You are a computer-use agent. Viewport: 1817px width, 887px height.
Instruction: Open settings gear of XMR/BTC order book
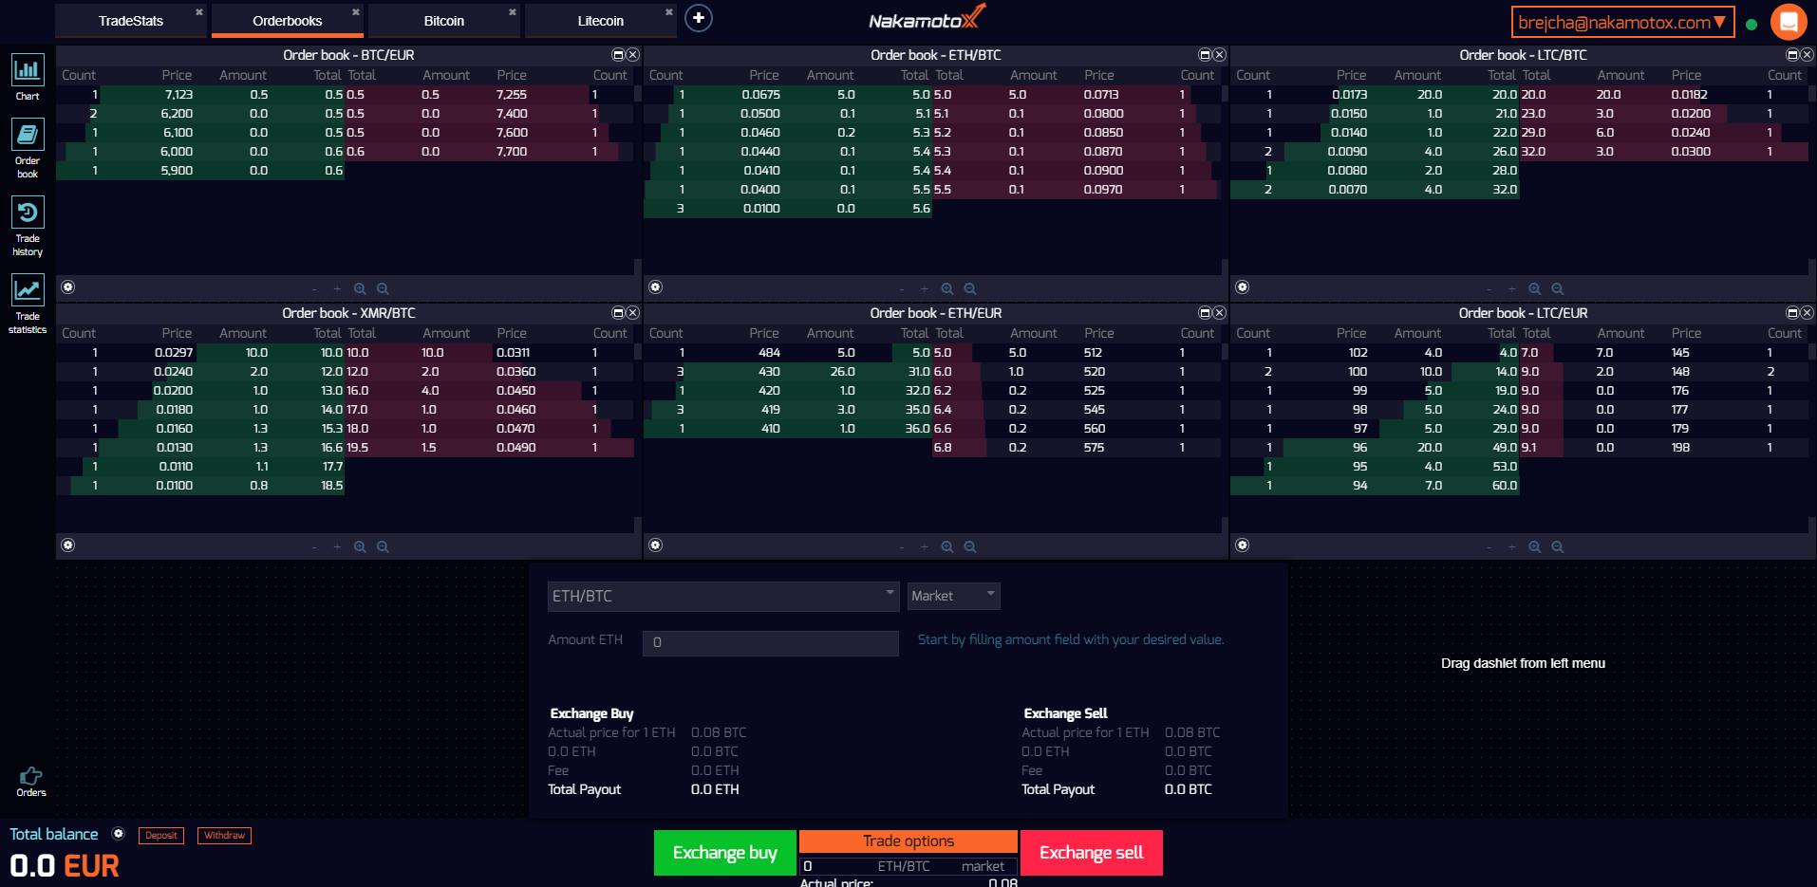pyautogui.click(x=68, y=545)
